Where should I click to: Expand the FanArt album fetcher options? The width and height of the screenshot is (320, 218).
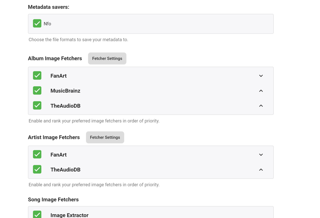261,76
